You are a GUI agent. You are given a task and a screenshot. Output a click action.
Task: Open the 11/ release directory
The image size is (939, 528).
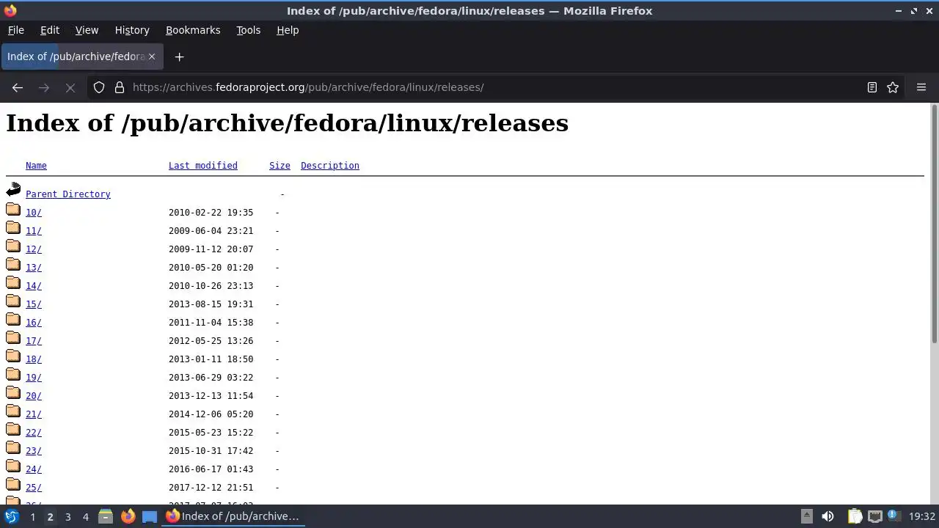tap(34, 231)
